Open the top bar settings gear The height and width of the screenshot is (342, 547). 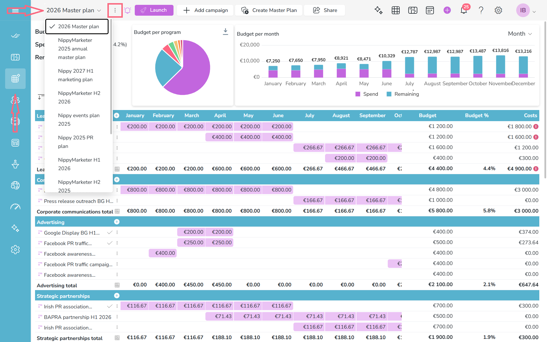pos(498,10)
